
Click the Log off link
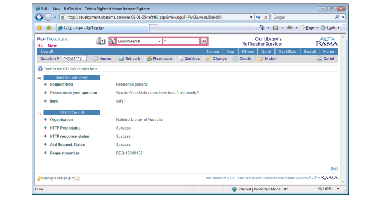click(x=47, y=52)
